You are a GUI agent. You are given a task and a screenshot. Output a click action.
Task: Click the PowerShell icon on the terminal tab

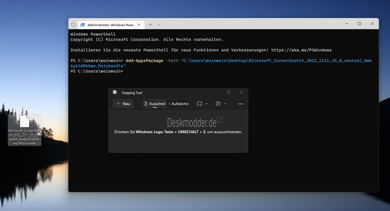[82, 25]
